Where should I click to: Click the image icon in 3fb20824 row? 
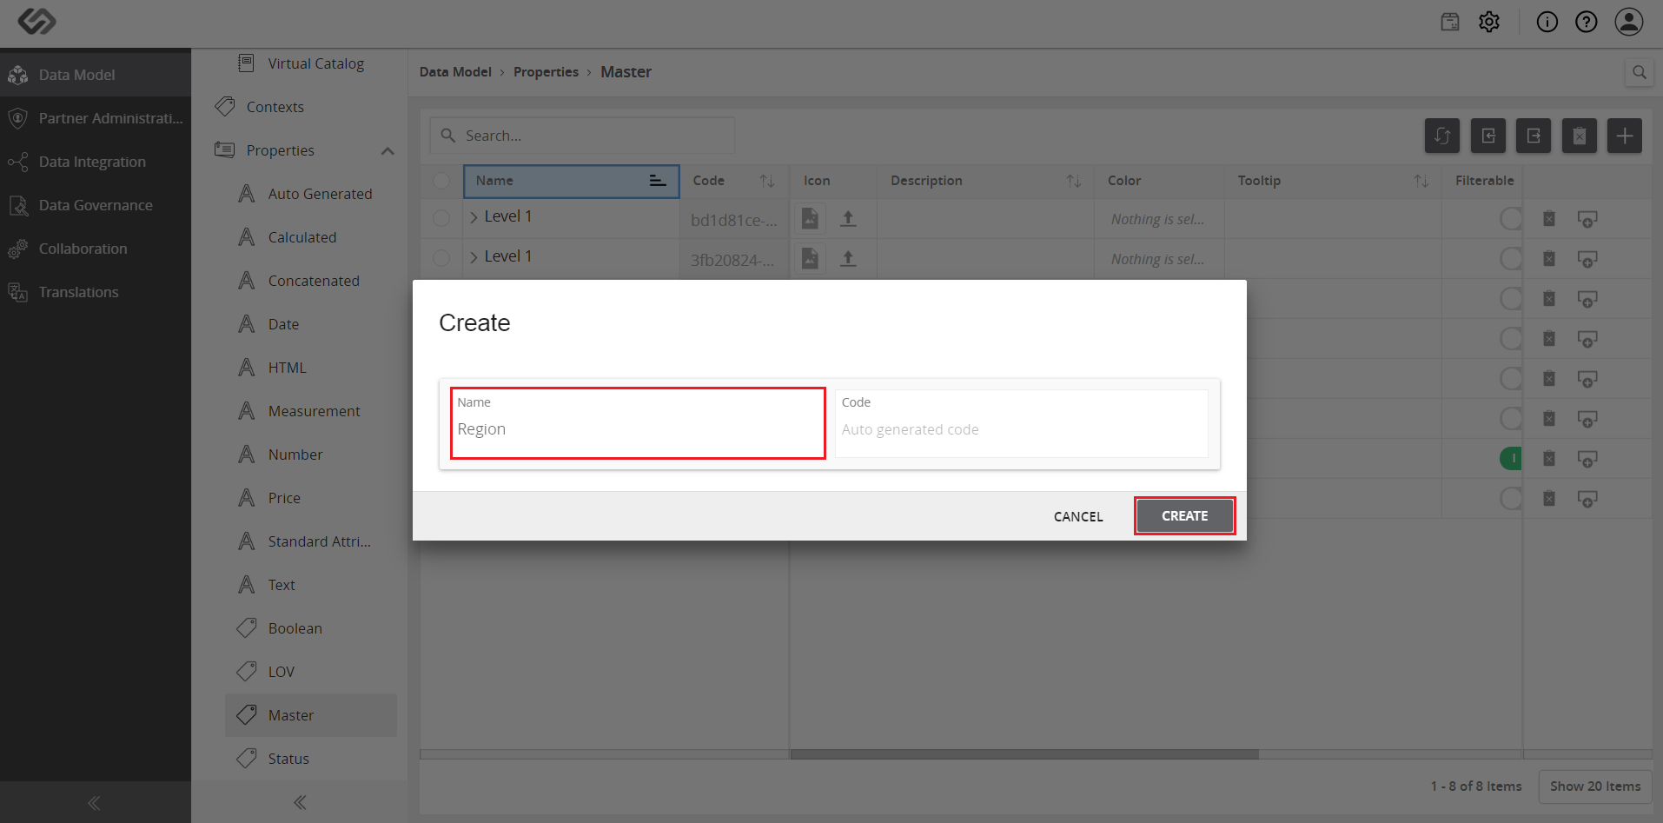(x=810, y=258)
